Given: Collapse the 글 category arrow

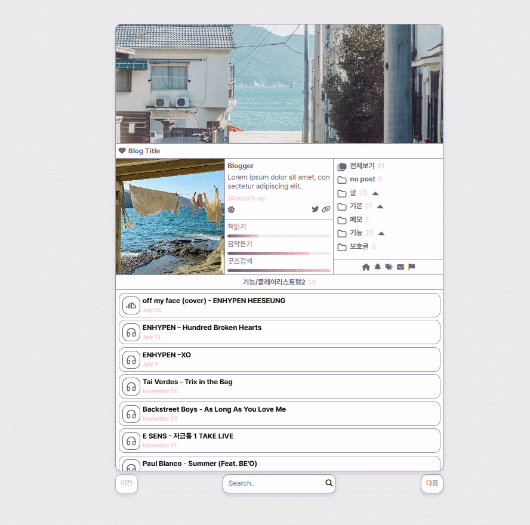Looking at the screenshot, I should point(375,193).
